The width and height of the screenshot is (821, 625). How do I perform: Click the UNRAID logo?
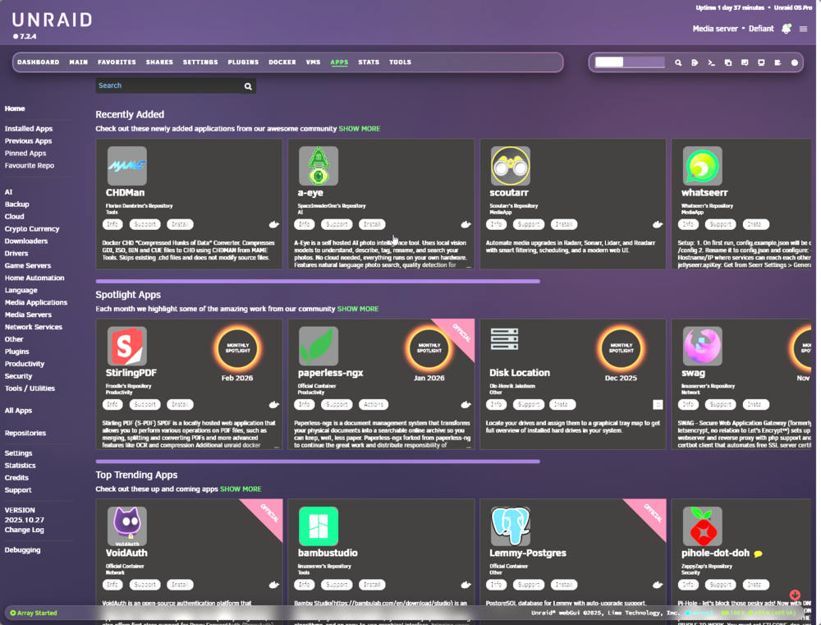pyautogui.click(x=52, y=21)
